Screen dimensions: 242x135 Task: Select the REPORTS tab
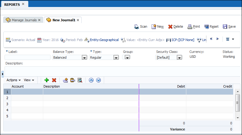12,5
